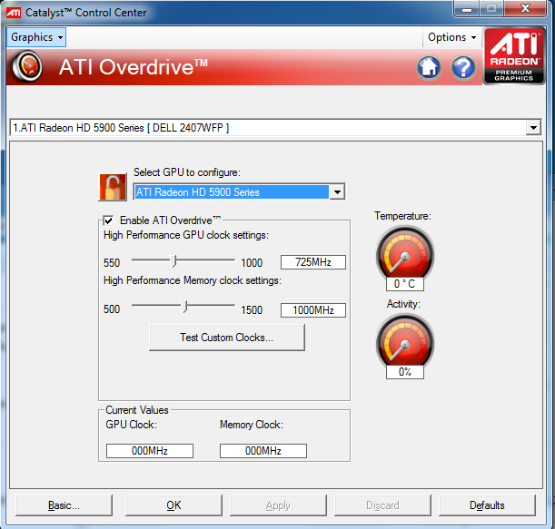Click the 1000MHz memory clock field
The height and width of the screenshot is (529, 555).
[313, 310]
